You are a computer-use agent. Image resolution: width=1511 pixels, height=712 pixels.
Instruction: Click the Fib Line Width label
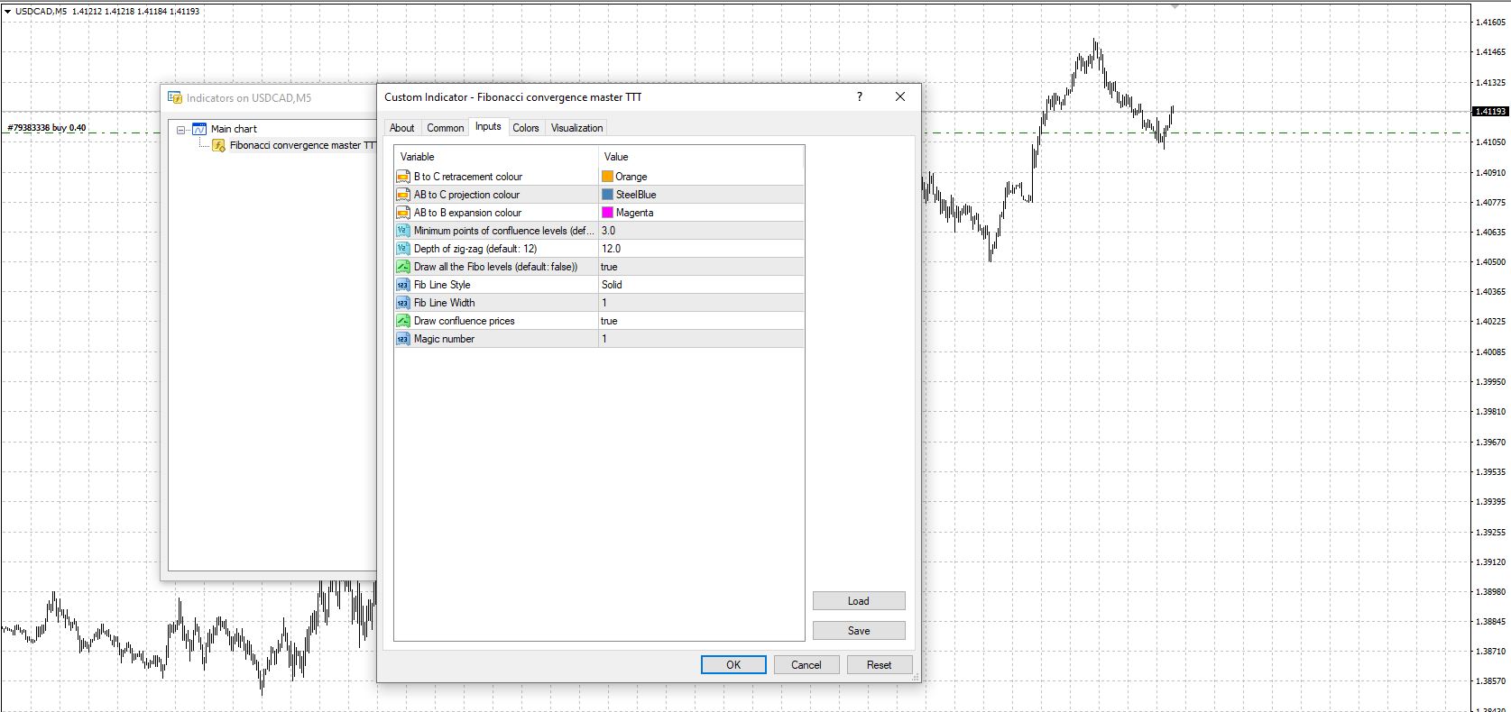pos(444,303)
